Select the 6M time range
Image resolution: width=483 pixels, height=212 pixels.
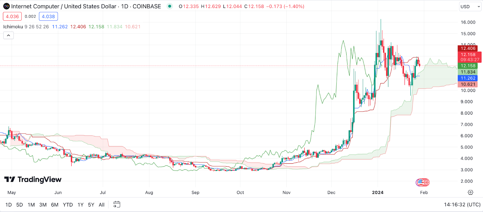(55, 205)
